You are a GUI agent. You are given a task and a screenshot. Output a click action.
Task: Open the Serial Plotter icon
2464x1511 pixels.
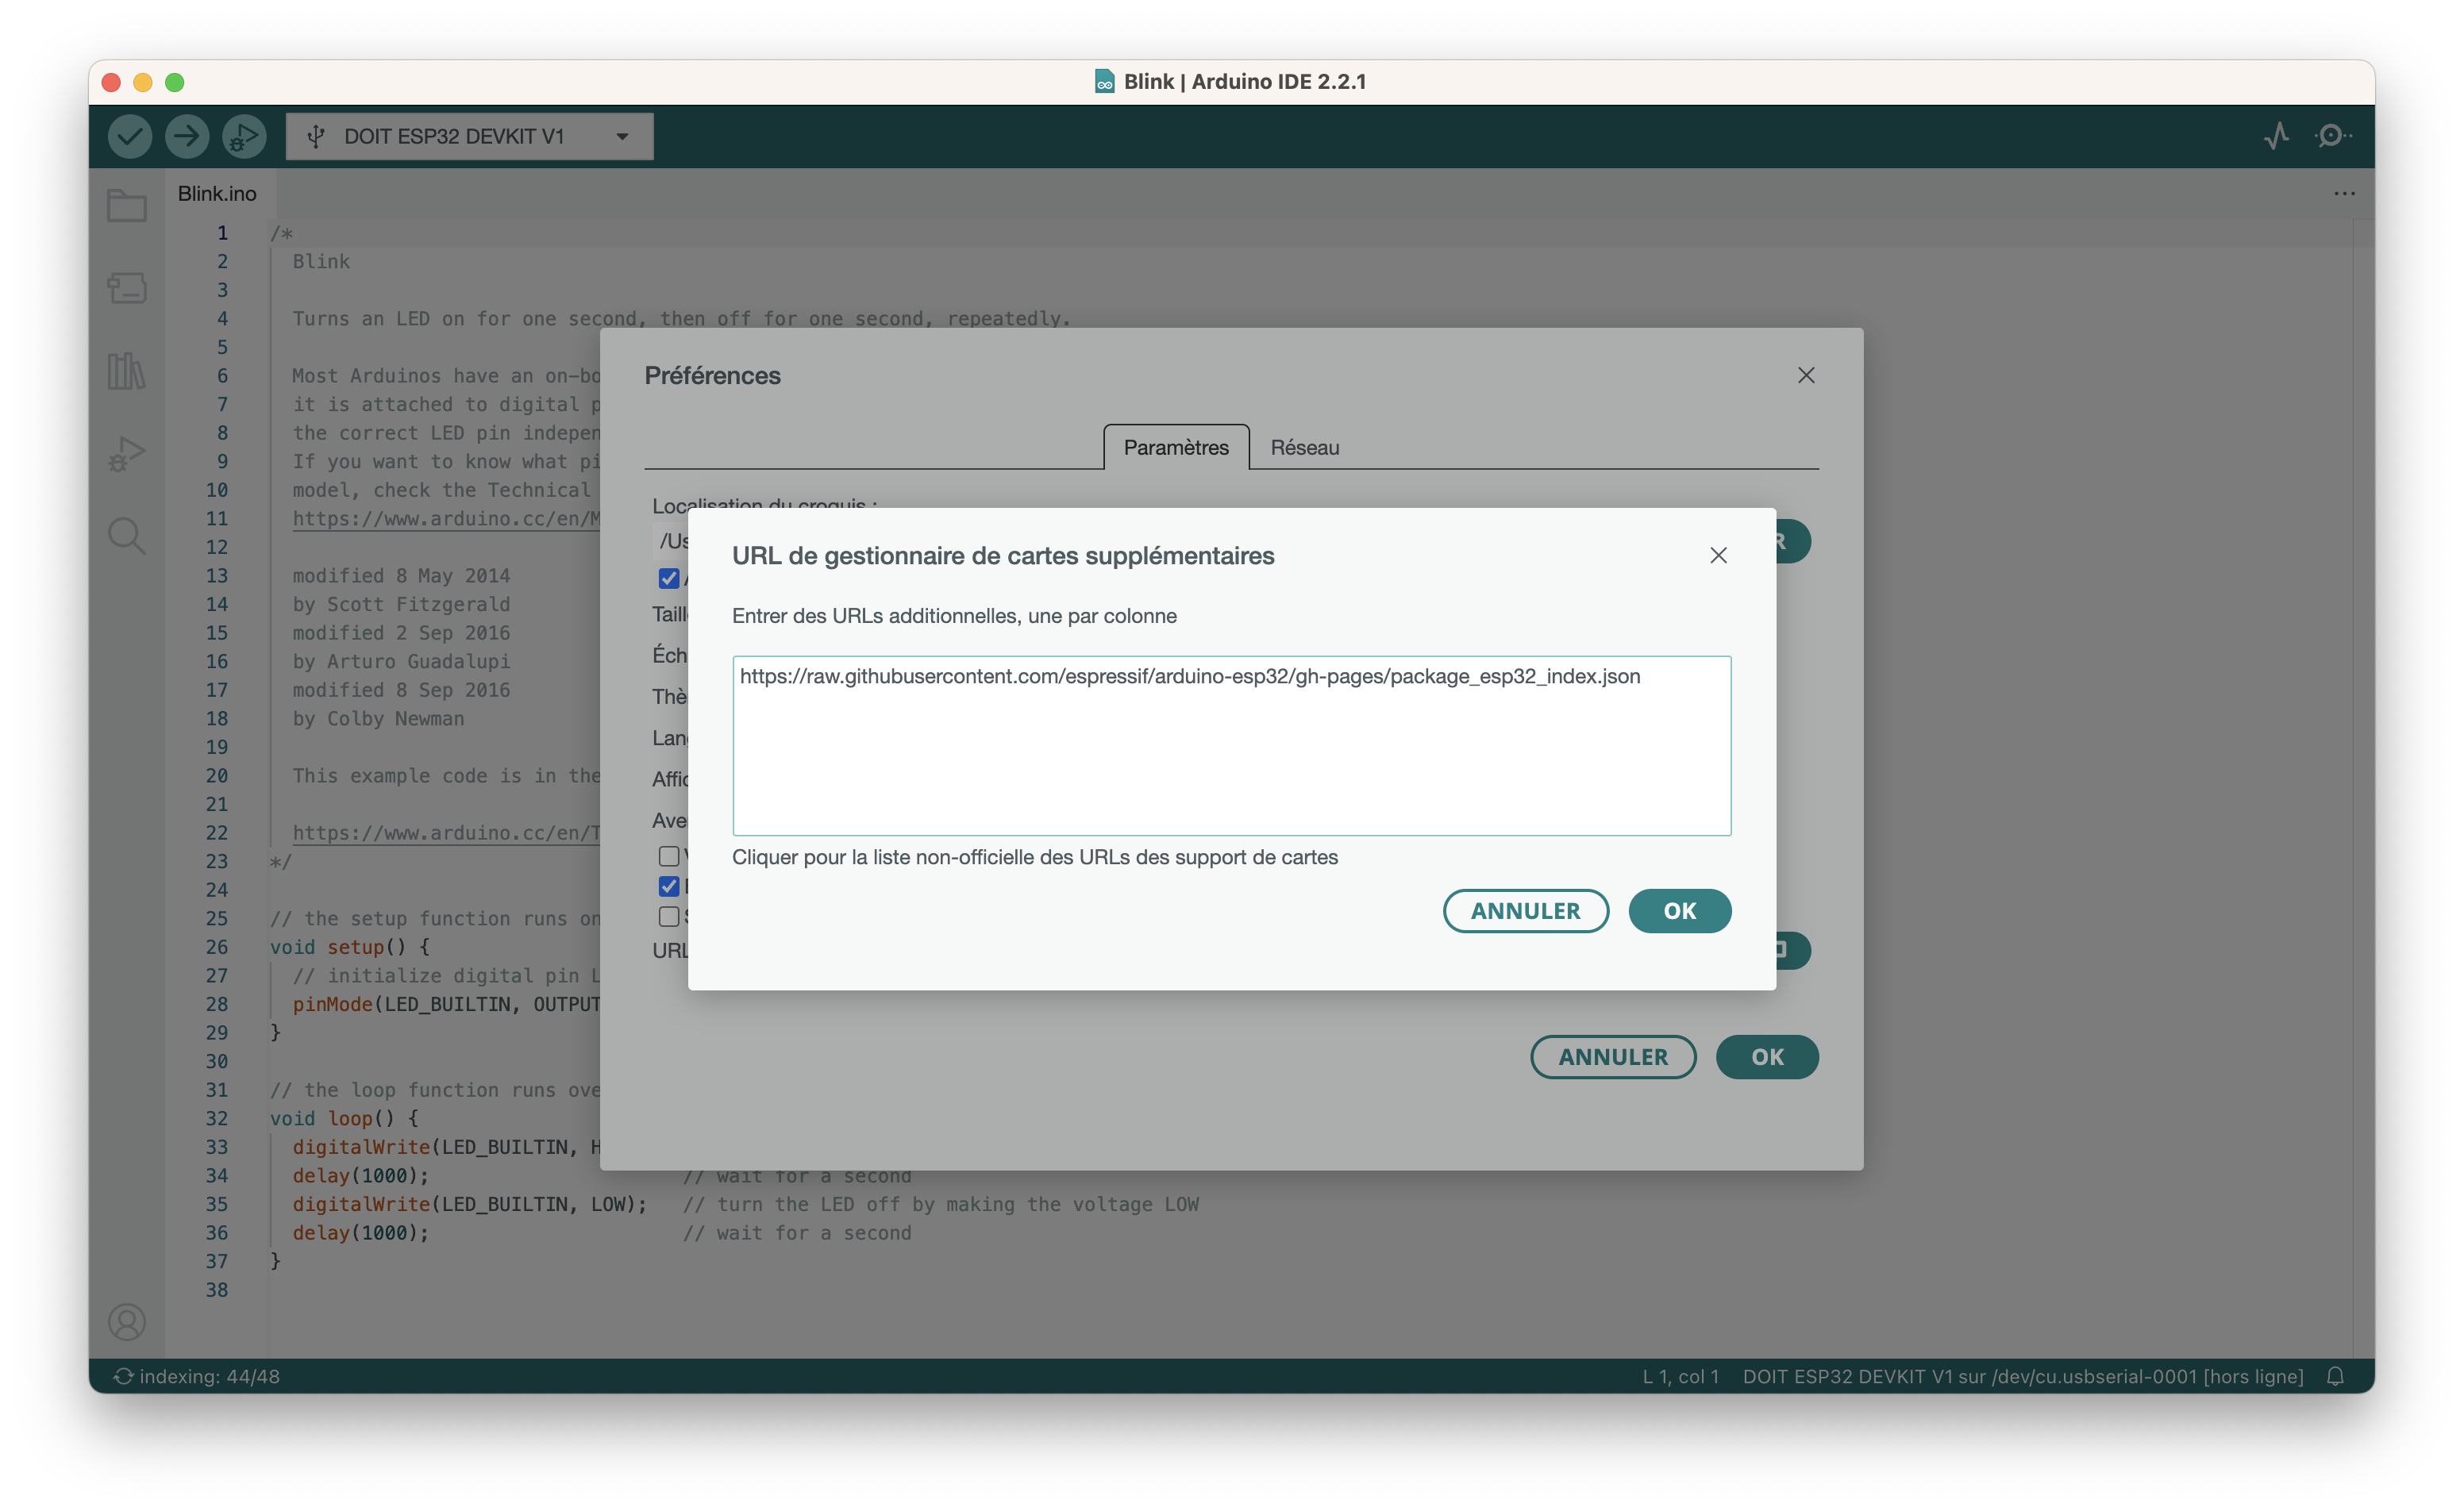tap(2277, 136)
